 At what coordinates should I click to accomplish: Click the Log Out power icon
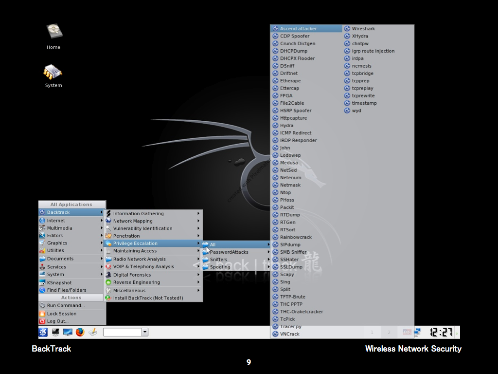pyautogui.click(x=42, y=321)
